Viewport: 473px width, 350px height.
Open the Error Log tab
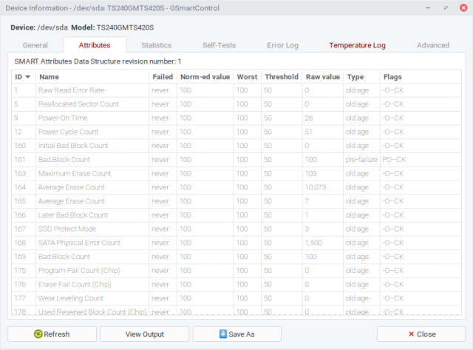[282, 45]
